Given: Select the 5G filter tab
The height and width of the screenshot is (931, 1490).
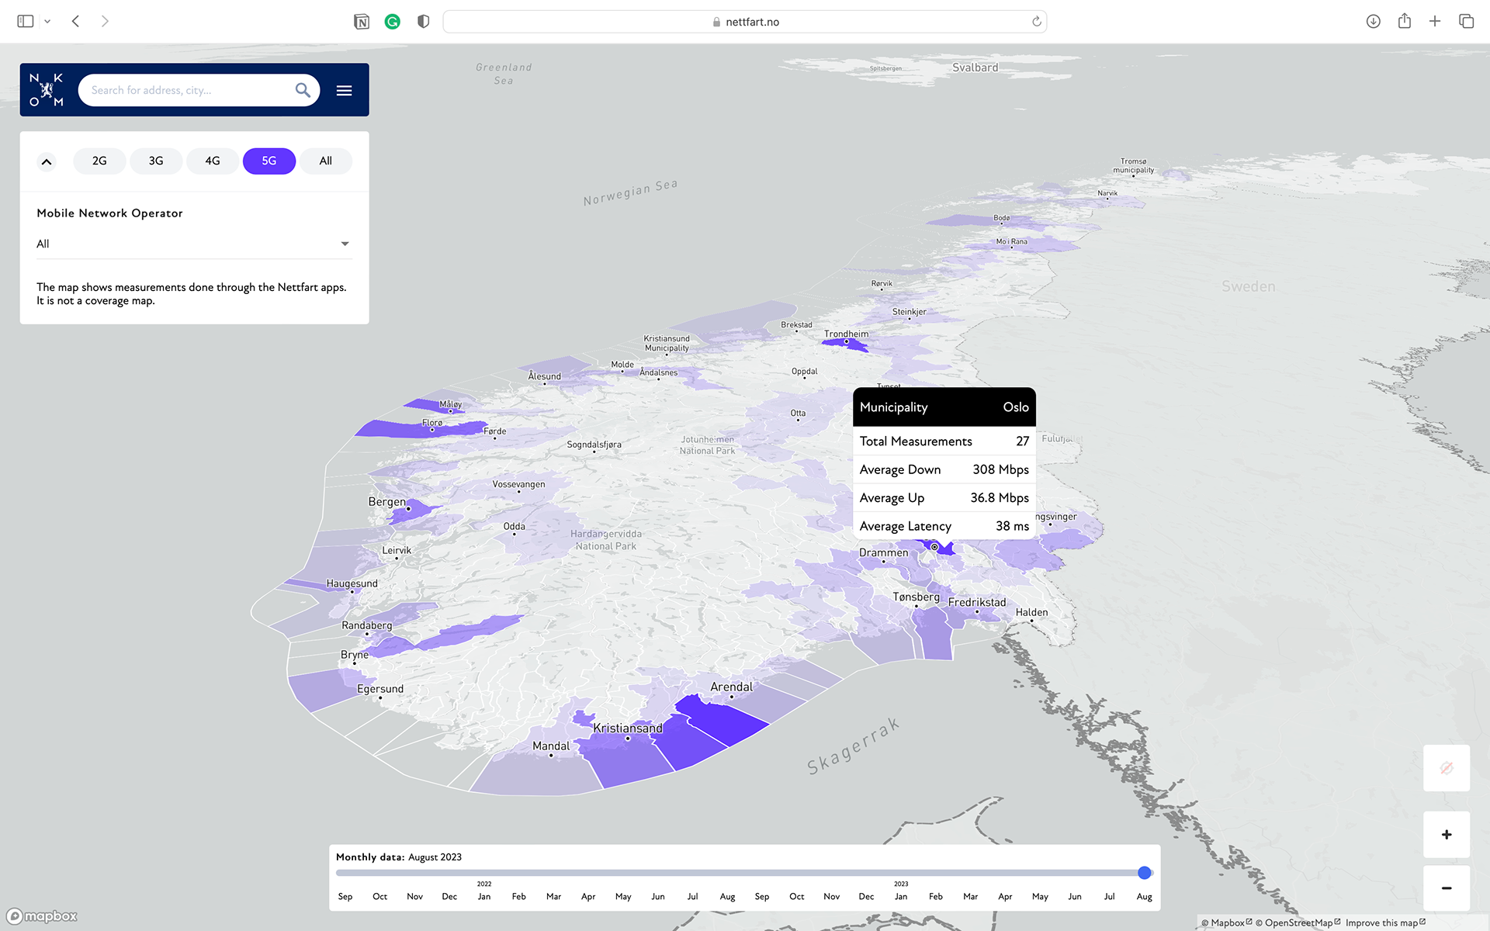Looking at the screenshot, I should click(269, 161).
